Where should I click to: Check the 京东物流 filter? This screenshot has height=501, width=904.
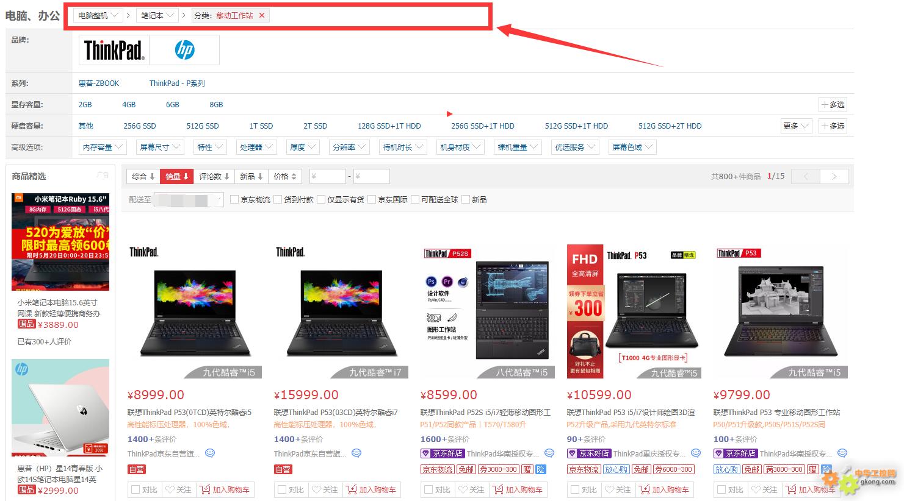tap(234, 199)
